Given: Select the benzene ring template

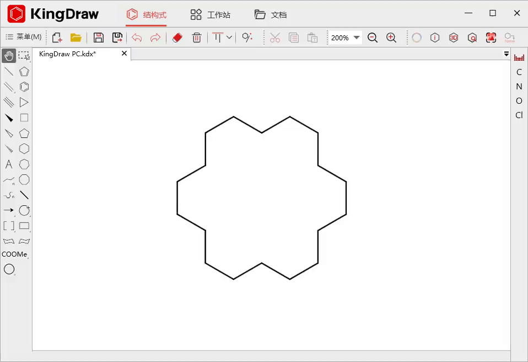Looking at the screenshot, I should pos(24,87).
